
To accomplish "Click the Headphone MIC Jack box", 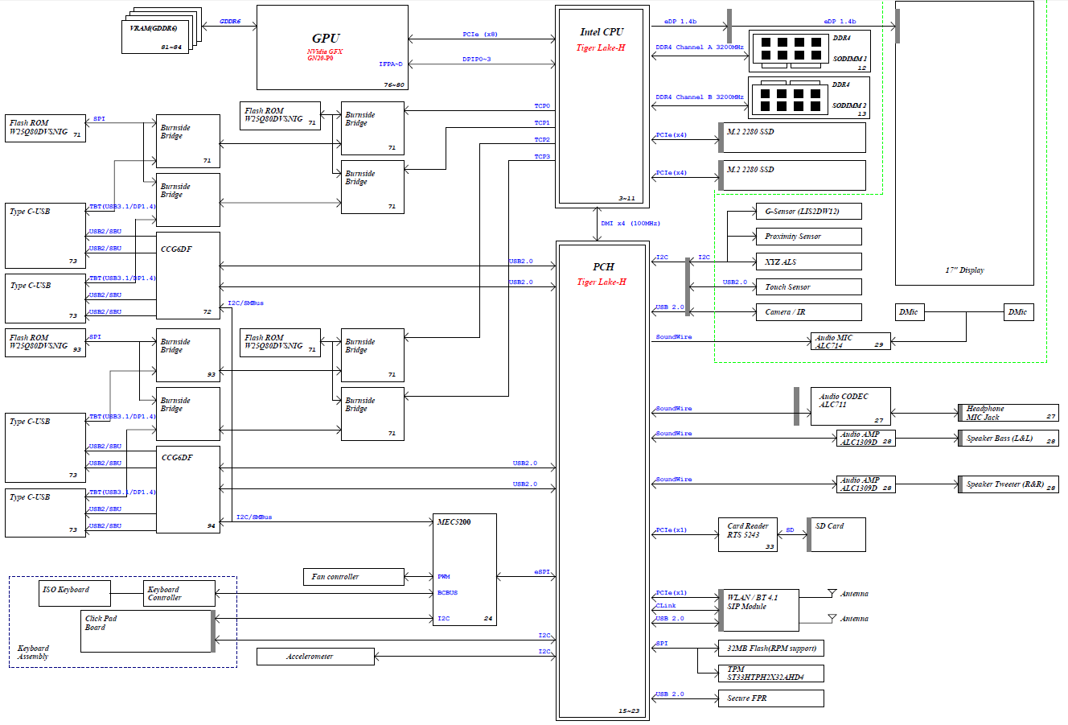I will (1009, 413).
